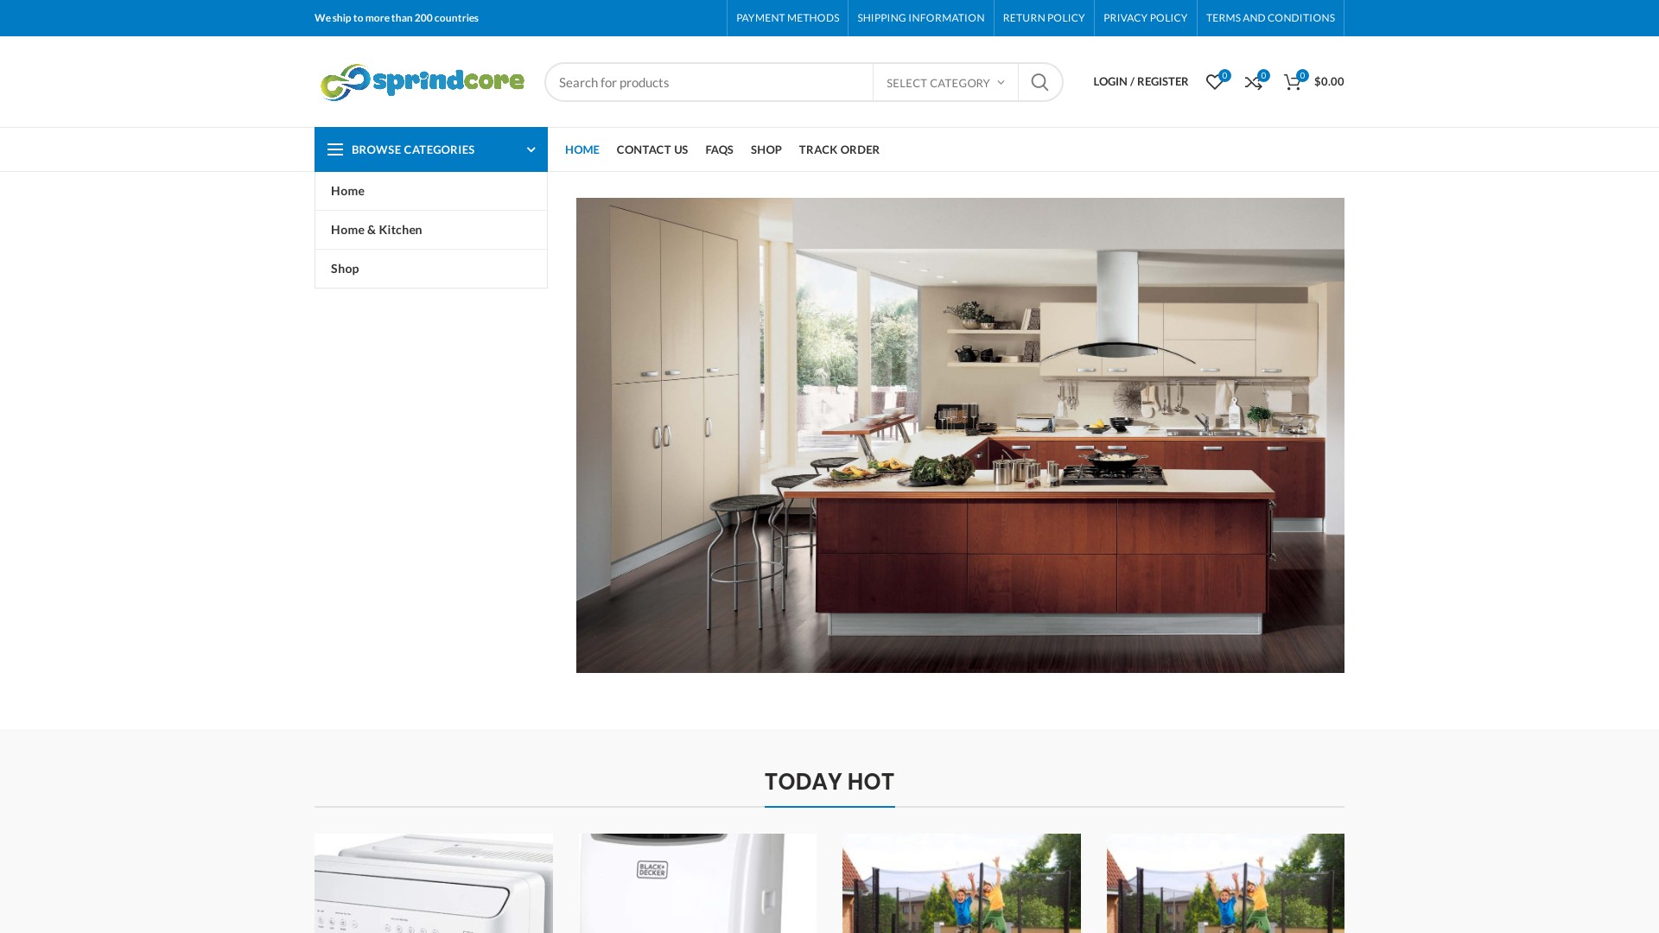
Task: Open the Home & Kitchen category
Action: point(376,229)
